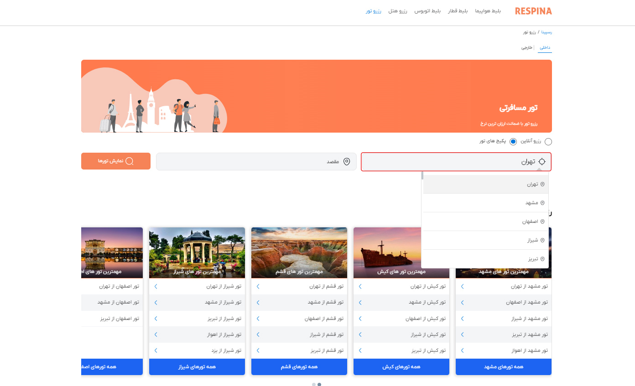
Task: Select the پکیج های تور radio button
Action: [x=513, y=141]
